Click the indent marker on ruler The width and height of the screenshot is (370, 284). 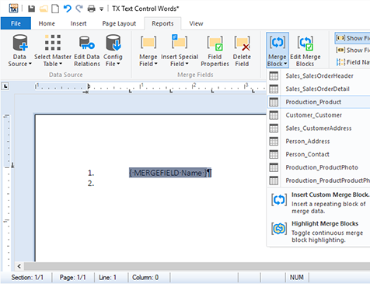(89, 86)
